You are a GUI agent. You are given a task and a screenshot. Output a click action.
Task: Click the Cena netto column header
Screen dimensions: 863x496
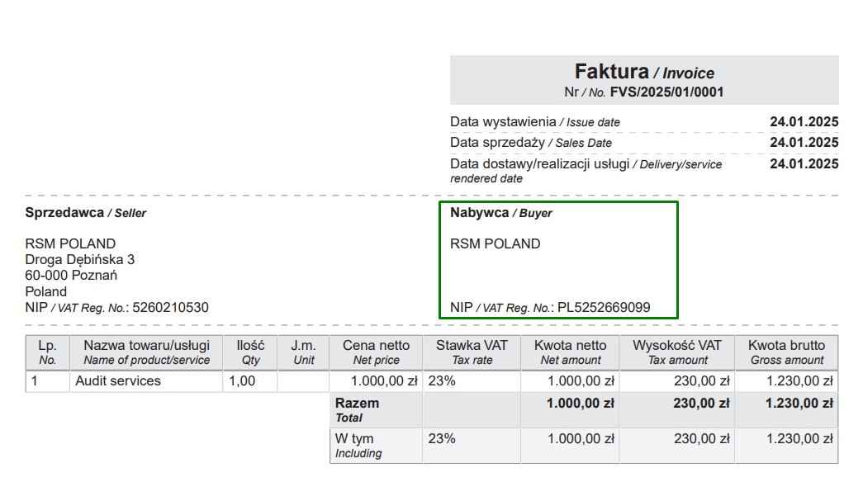click(x=376, y=352)
